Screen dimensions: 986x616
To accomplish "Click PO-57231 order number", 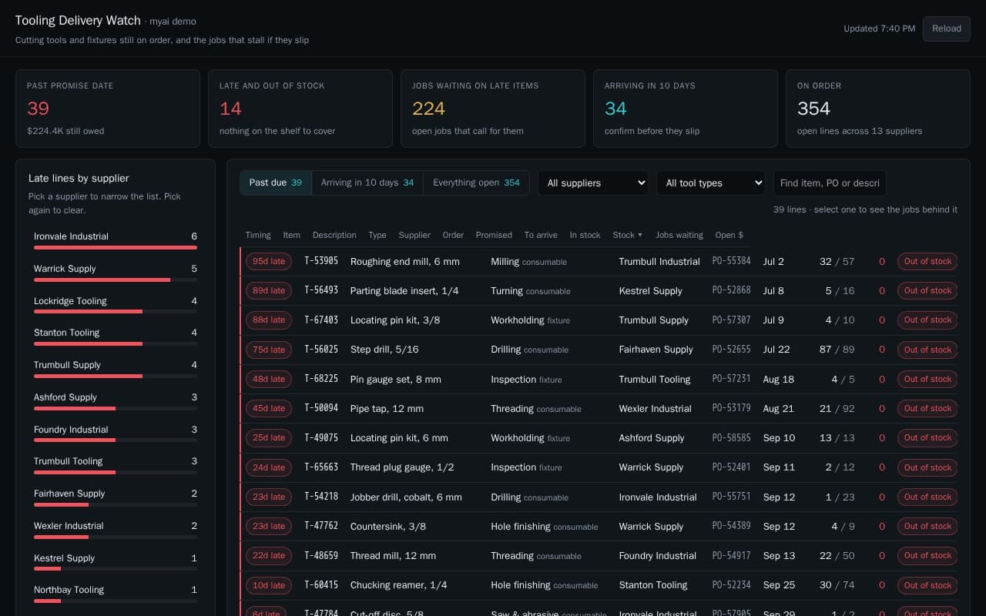I will [x=731, y=379].
